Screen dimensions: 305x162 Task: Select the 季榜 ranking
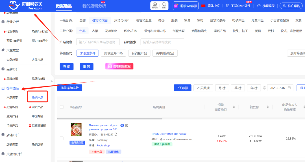238,88
